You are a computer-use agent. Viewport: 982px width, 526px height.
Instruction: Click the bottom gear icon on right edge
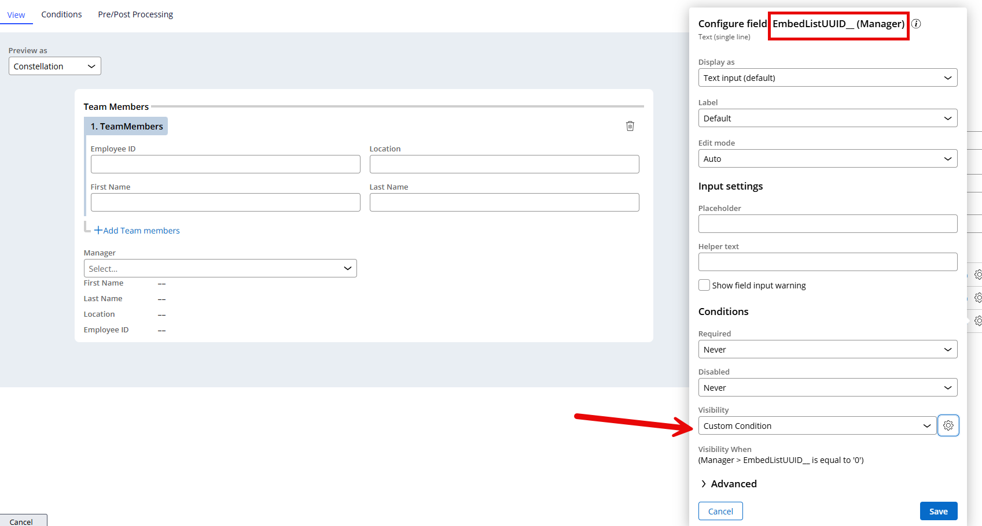coord(978,320)
